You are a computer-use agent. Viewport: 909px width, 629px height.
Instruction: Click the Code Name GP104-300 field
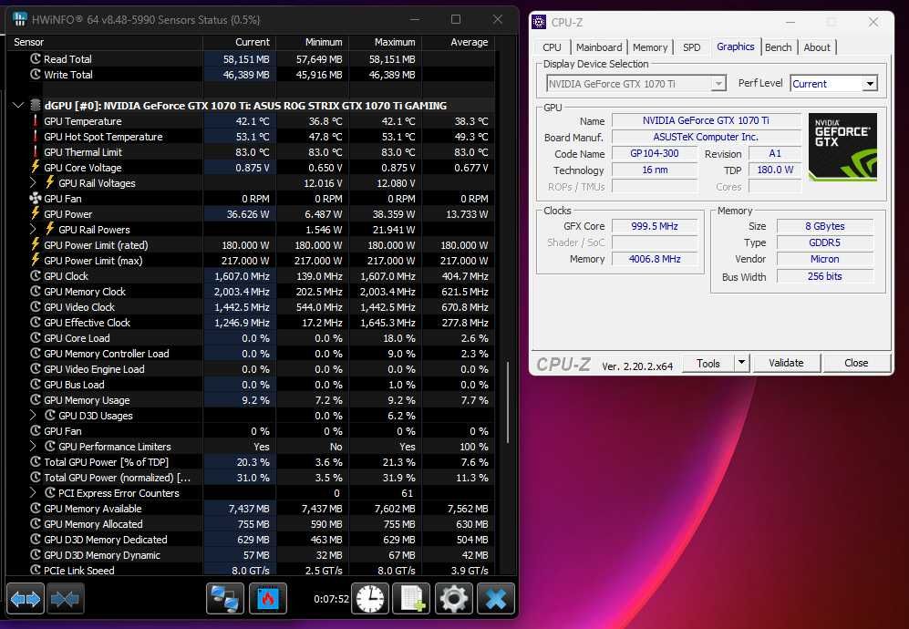click(655, 154)
